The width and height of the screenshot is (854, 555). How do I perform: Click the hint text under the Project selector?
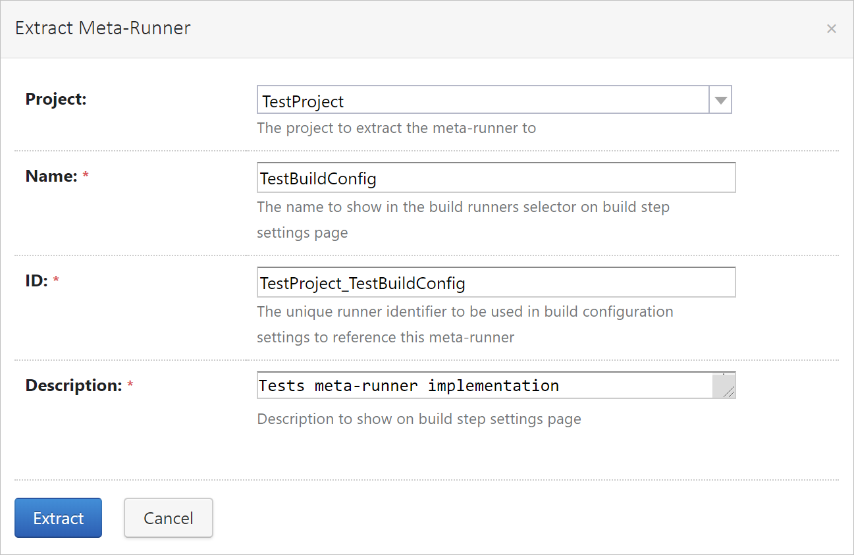[x=396, y=128]
